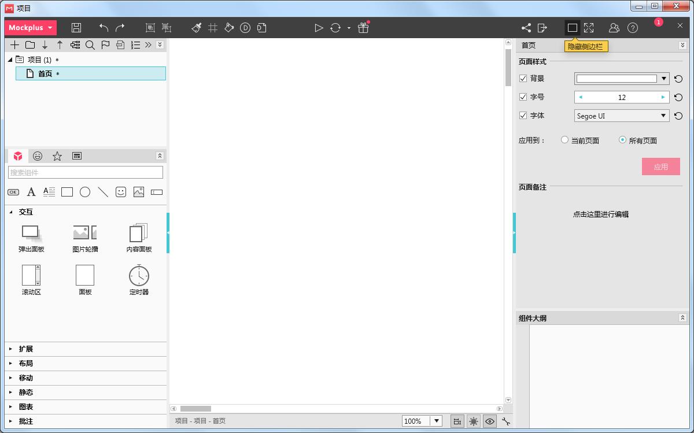Screen dimensions: 694x433
Task: Open the fill color bucket tool
Action: pyautogui.click(x=229, y=27)
